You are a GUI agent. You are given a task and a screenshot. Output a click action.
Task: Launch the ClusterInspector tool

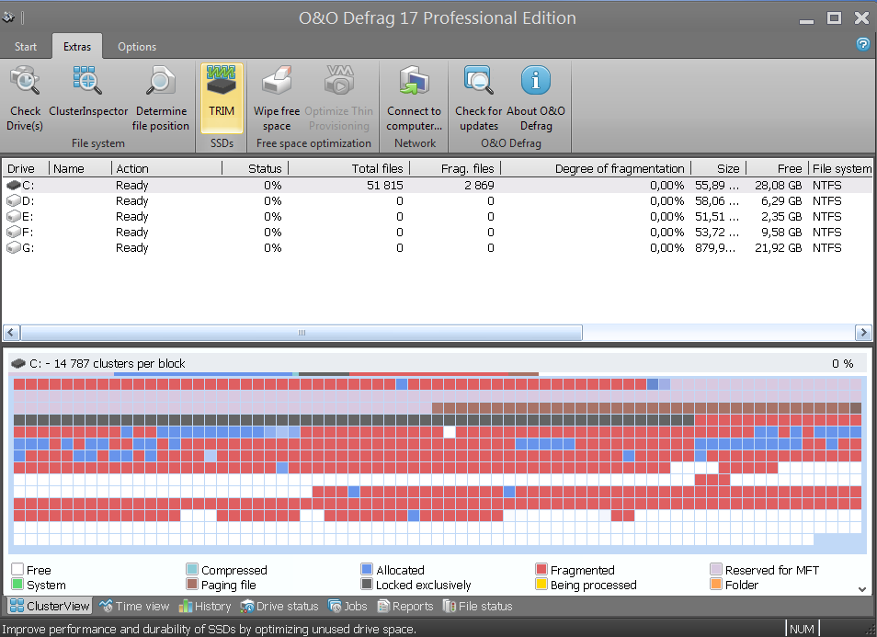tap(88, 92)
